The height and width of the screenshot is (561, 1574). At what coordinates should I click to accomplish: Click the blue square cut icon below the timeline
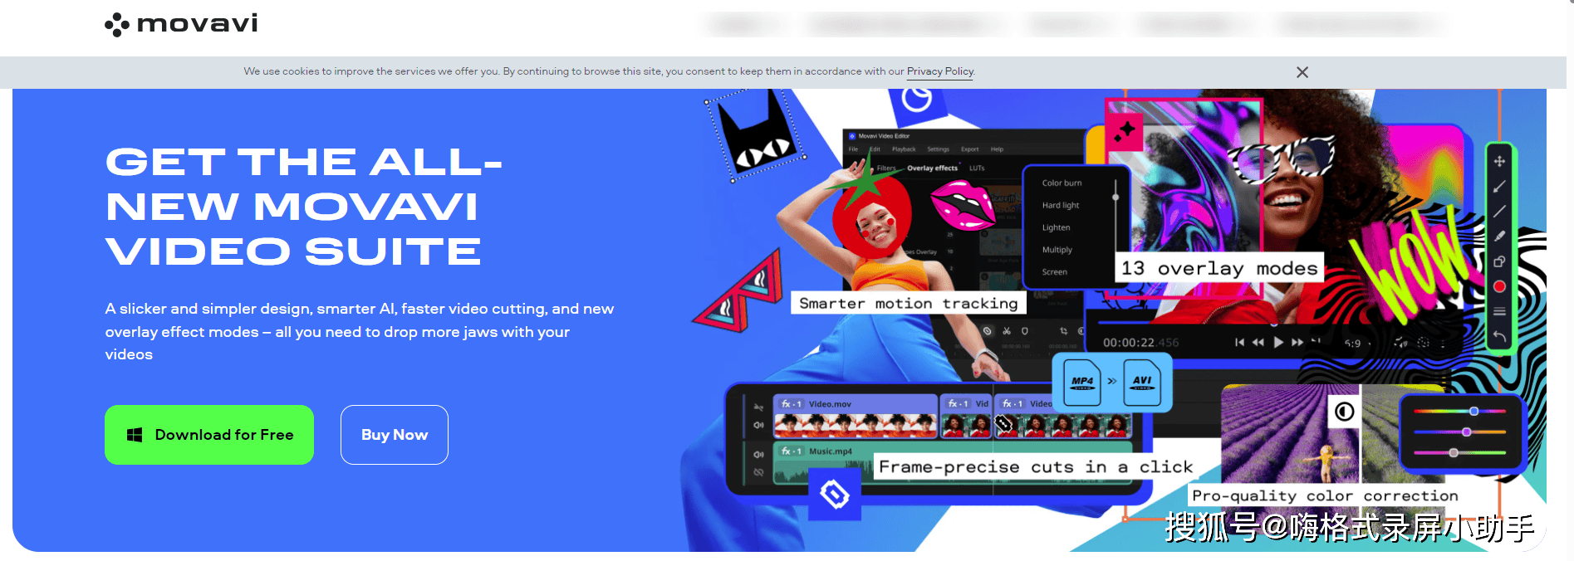835,495
